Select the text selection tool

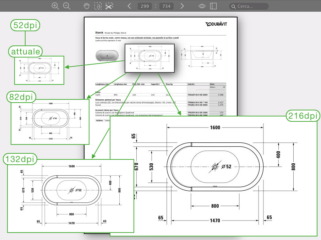coord(98,6)
